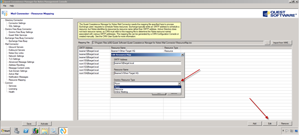Open the File menu
Viewport: 299px width, 135px height.
(x=5, y=6)
